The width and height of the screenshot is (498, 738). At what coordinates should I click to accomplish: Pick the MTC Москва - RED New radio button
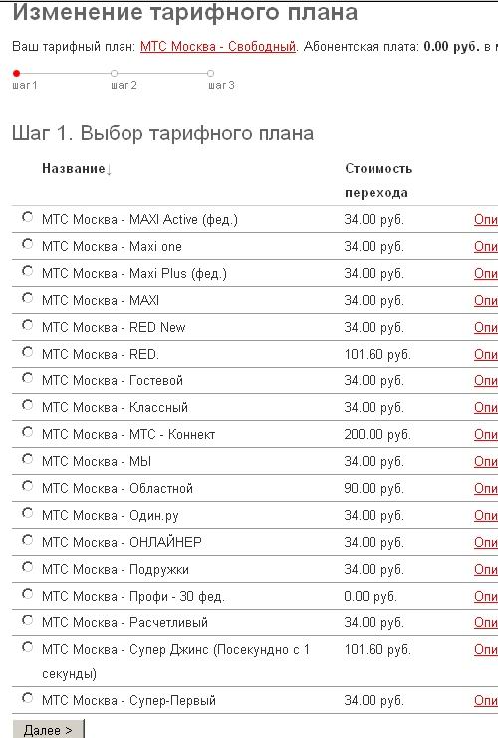point(27,325)
